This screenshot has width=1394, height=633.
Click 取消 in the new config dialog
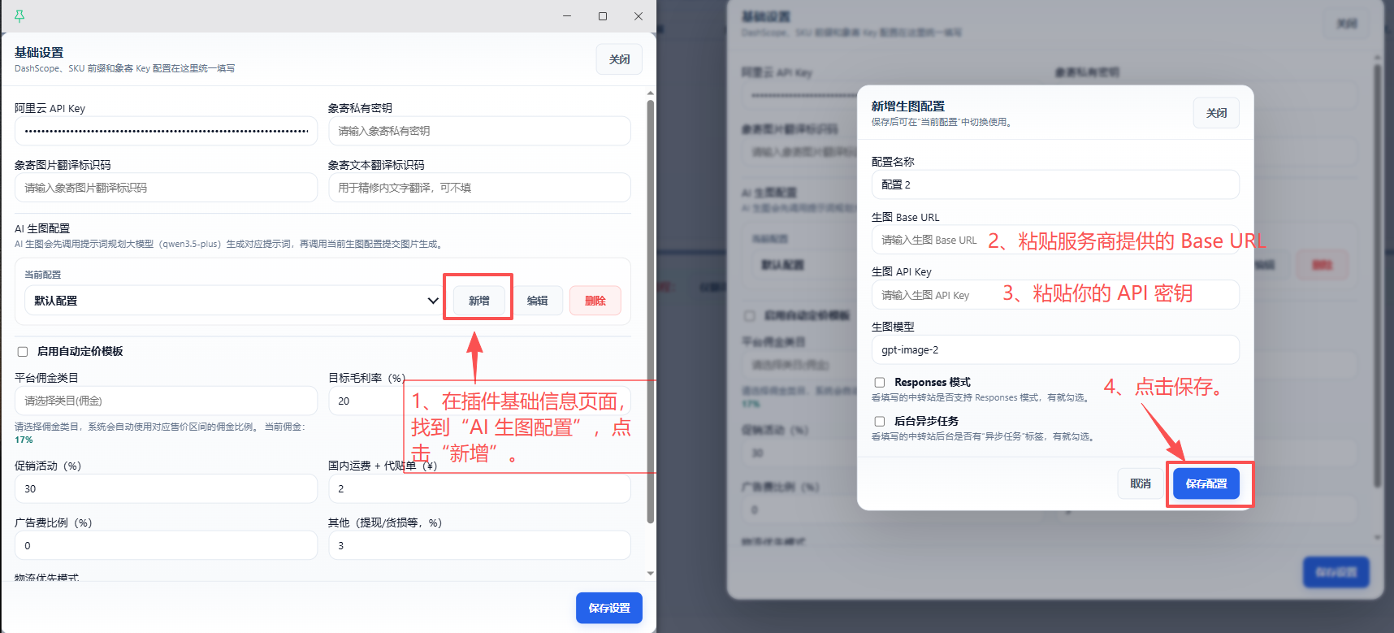(1141, 483)
